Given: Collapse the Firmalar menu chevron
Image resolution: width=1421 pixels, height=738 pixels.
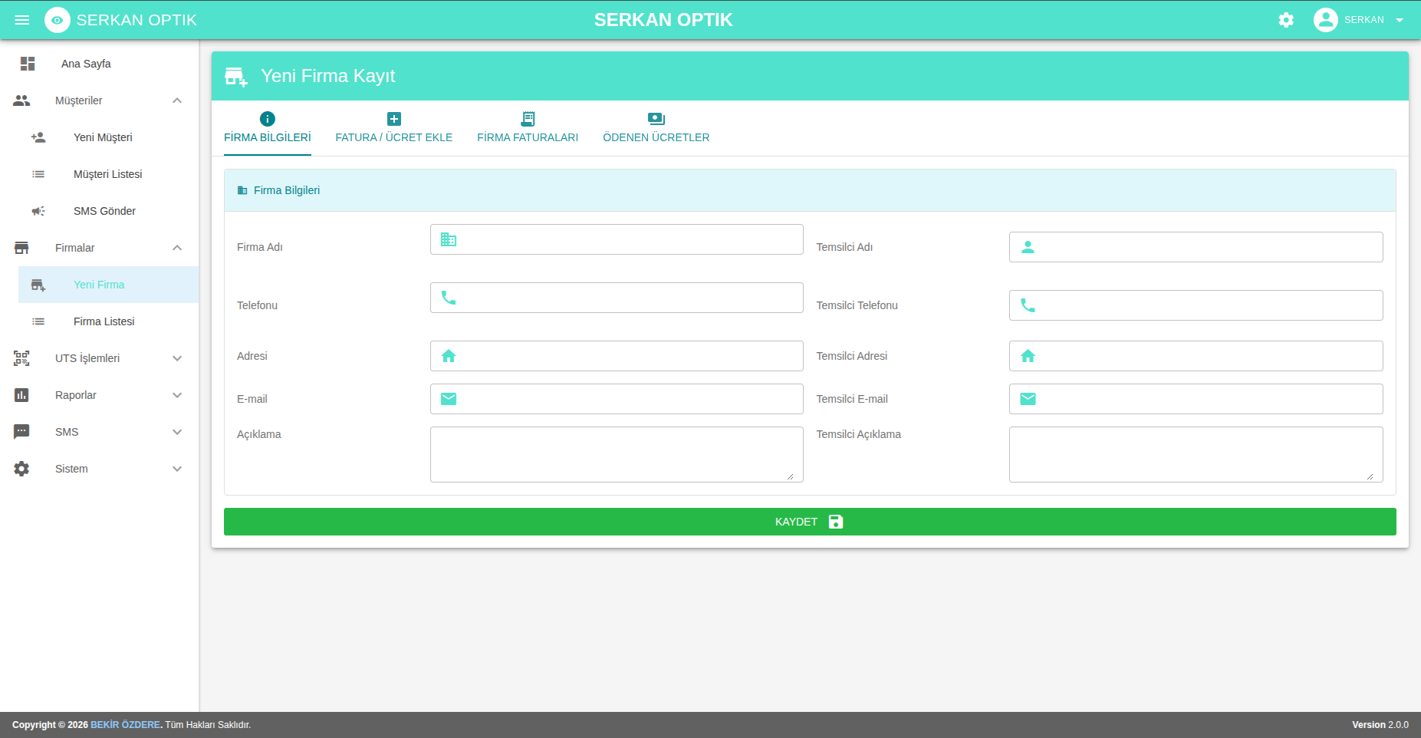Looking at the screenshot, I should 177,248.
